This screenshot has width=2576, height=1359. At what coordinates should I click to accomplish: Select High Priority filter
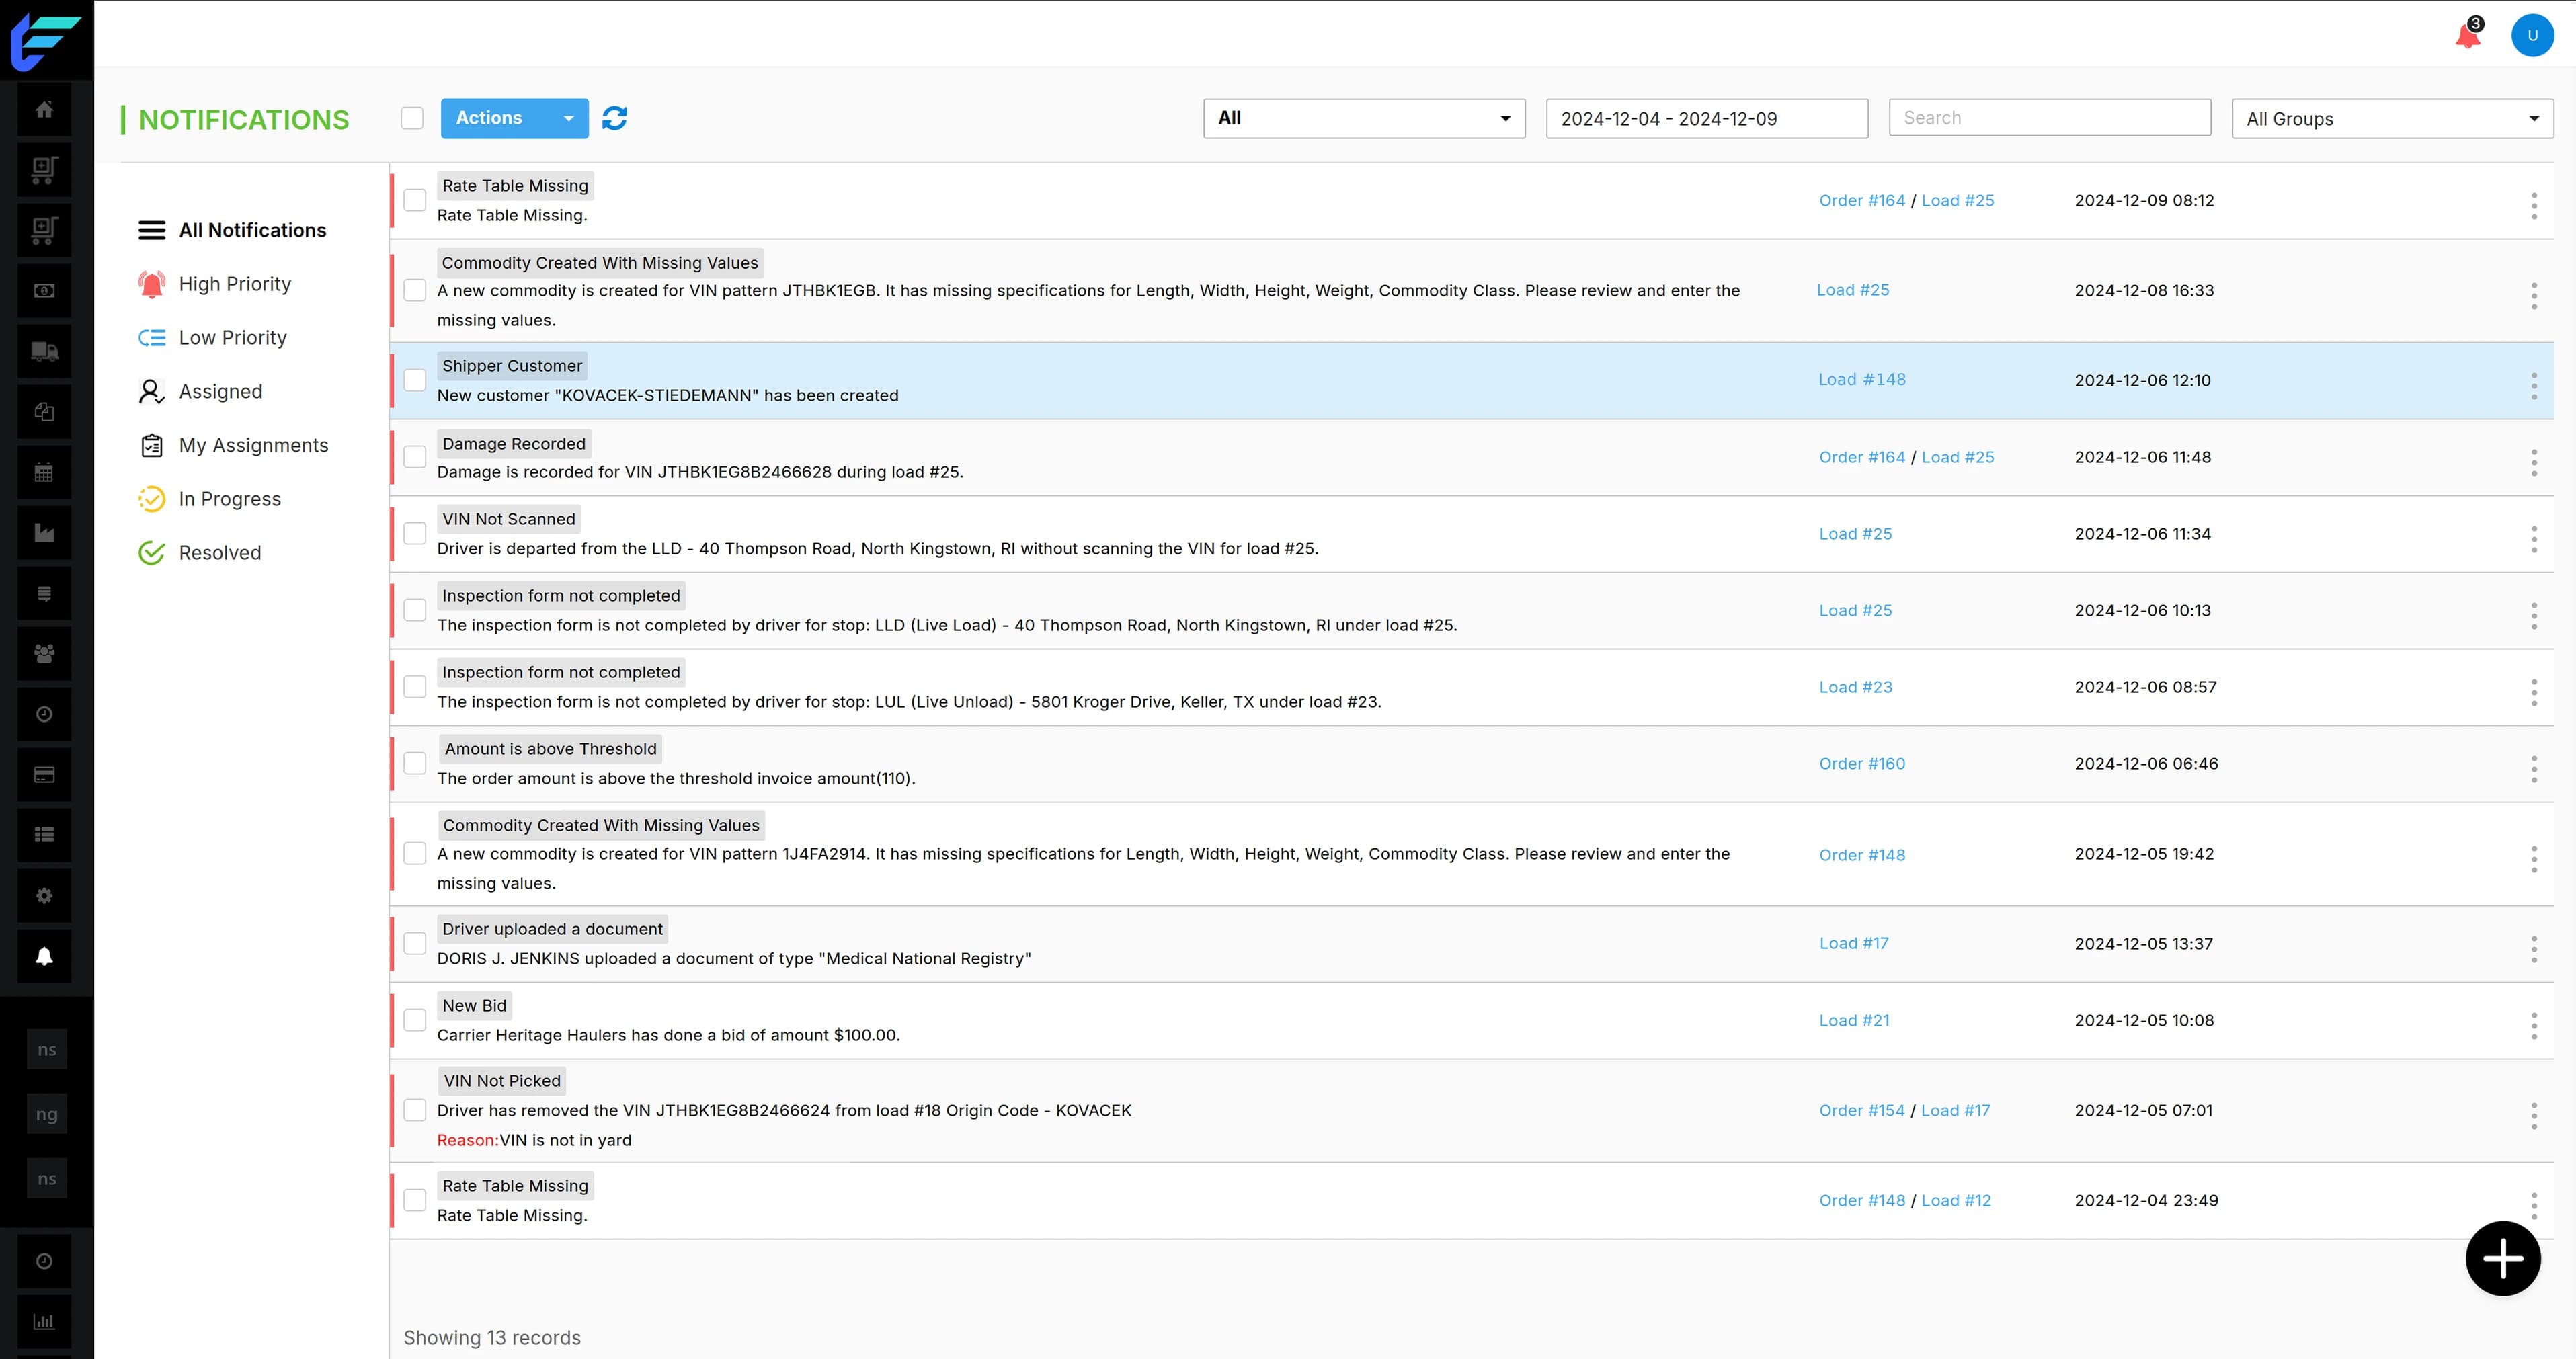[214, 284]
